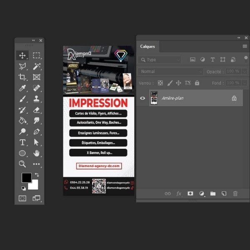This screenshot has width=250, height=250.
Task: Open the Normal blend mode dropdown
Action: tap(171, 72)
